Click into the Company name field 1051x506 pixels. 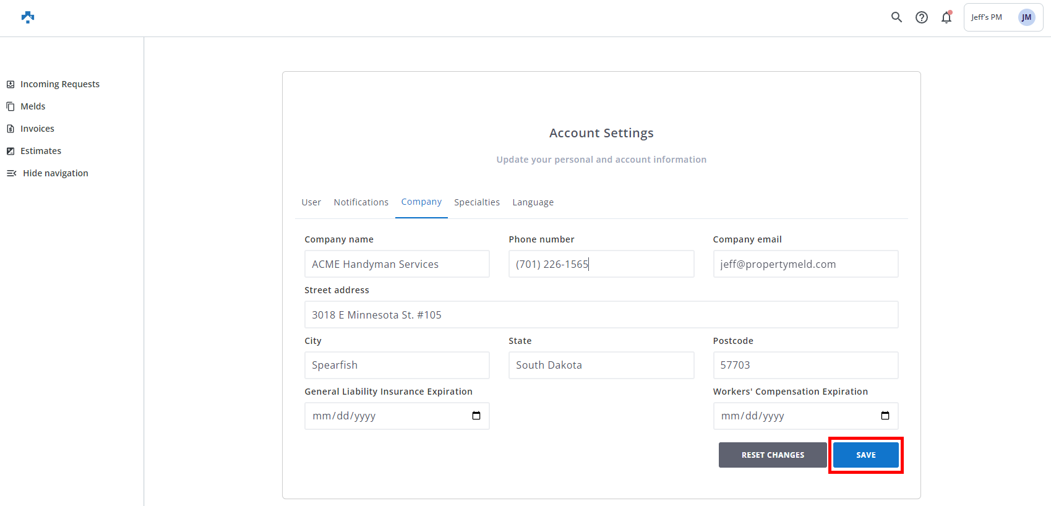397,264
